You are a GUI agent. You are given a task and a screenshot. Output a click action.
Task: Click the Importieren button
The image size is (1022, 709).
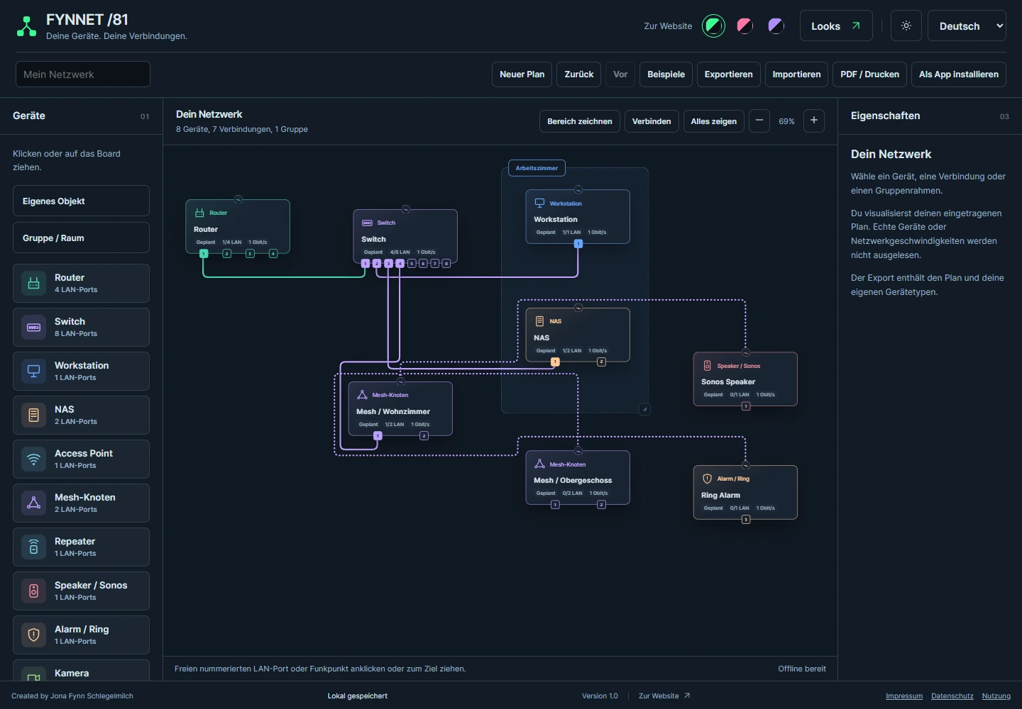pos(796,74)
